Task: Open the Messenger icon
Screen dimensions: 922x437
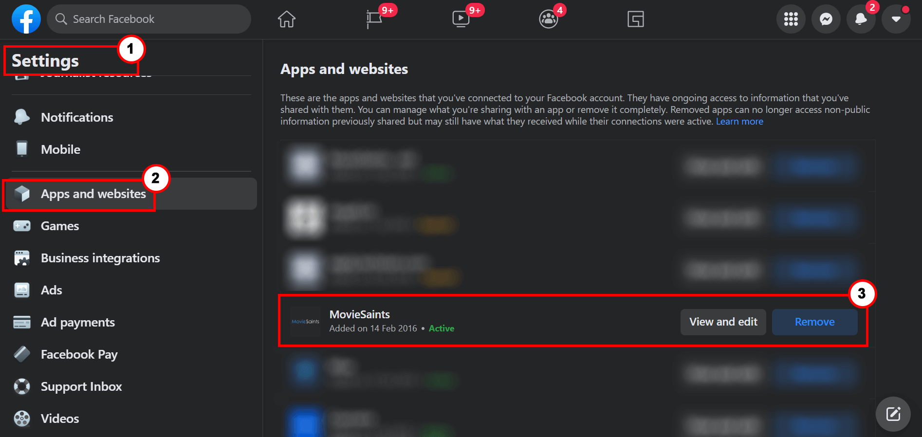Action: click(826, 19)
